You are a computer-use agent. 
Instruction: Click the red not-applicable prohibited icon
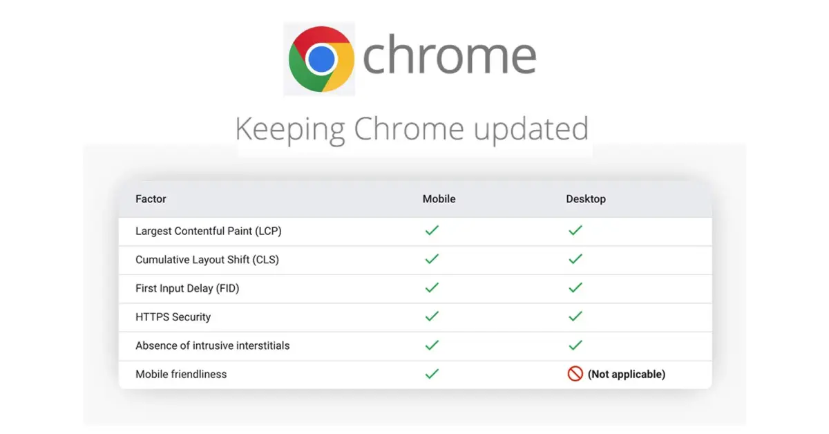point(575,374)
